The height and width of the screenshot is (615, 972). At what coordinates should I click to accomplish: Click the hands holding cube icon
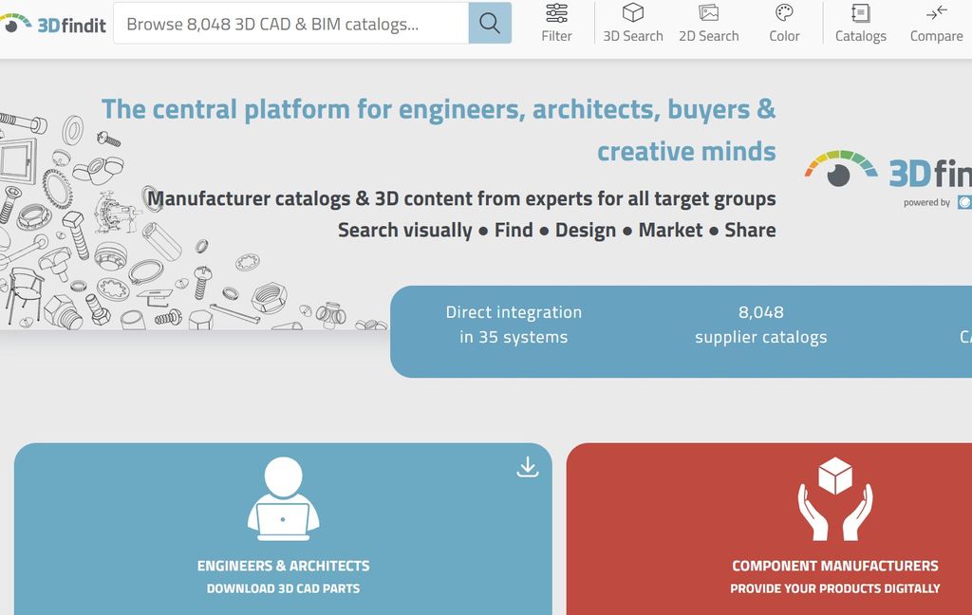pyautogui.click(x=834, y=498)
